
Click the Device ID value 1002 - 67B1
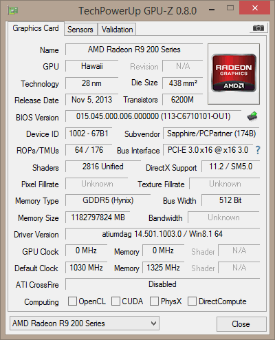(x=89, y=134)
